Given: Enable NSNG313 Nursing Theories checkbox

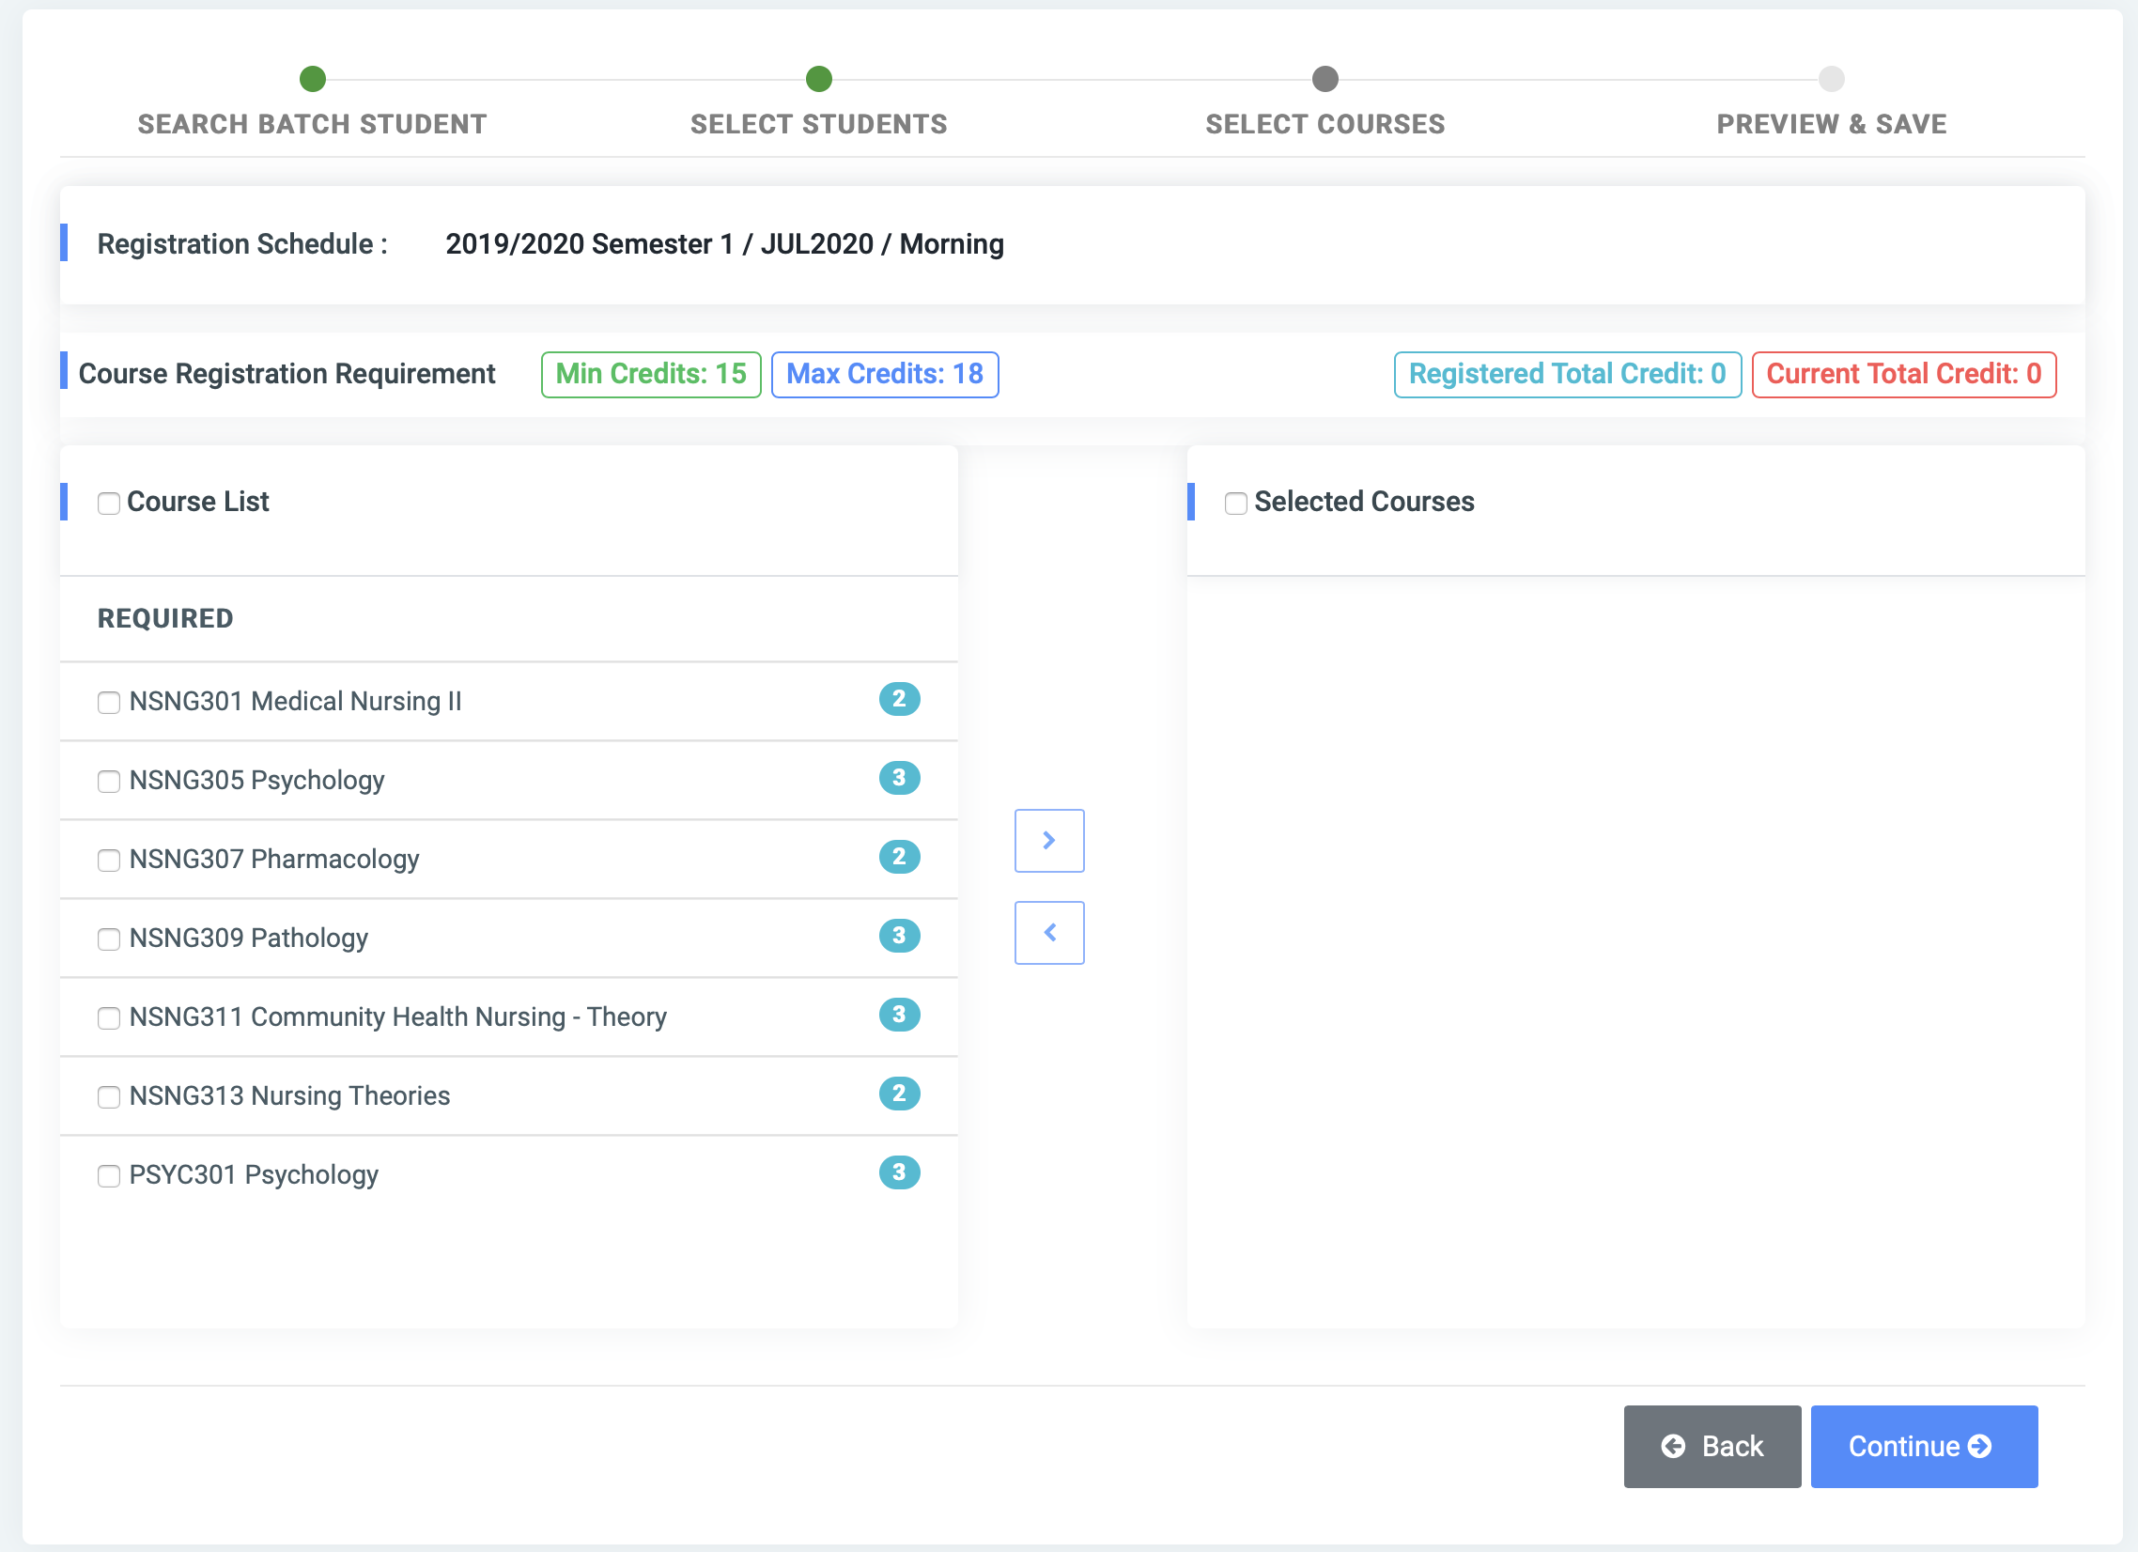Looking at the screenshot, I should pos(108,1096).
